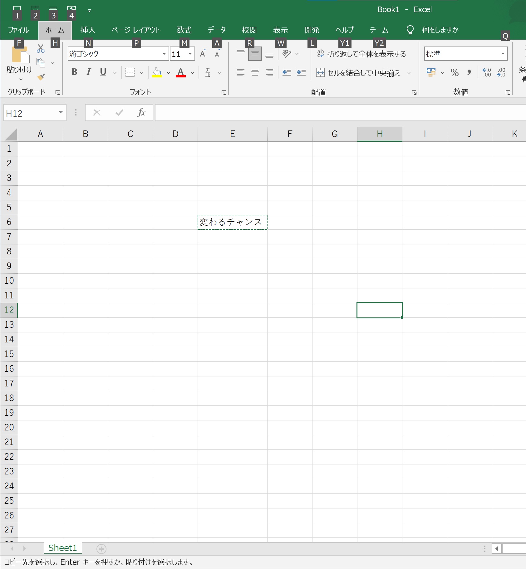
Task: Select column H header
Action: [380, 134]
